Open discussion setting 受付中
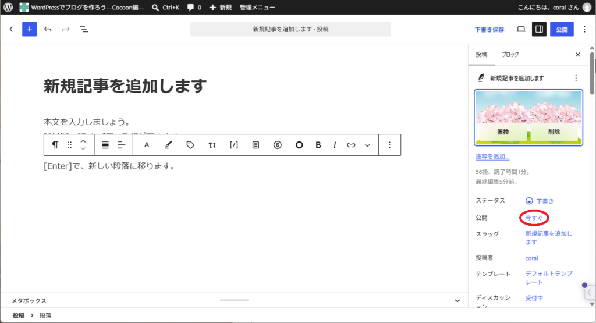This screenshot has width=596, height=323. 534,299
